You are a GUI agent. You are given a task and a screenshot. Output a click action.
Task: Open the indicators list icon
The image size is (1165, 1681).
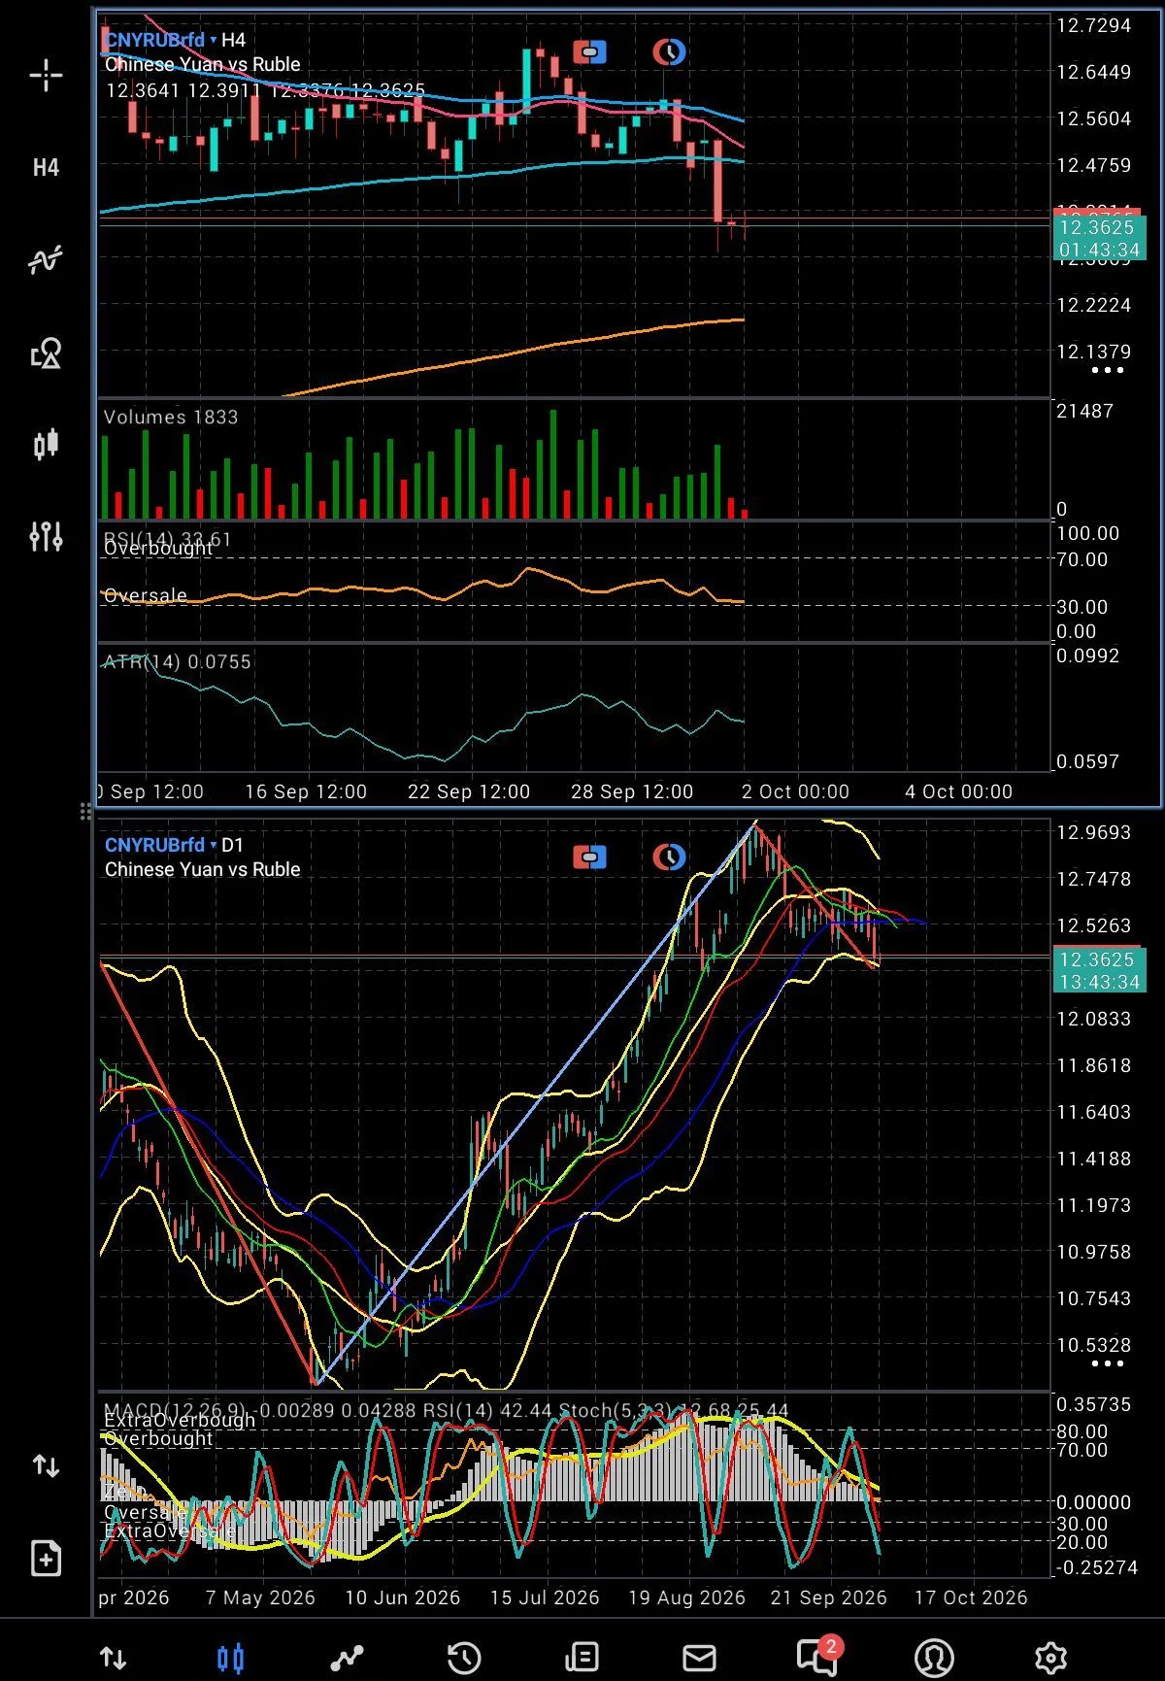coord(46,259)
